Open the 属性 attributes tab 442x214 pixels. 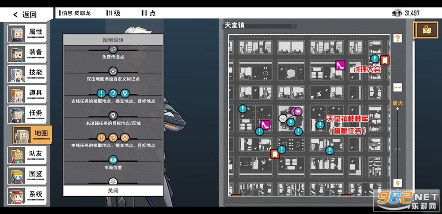point(27,33)
